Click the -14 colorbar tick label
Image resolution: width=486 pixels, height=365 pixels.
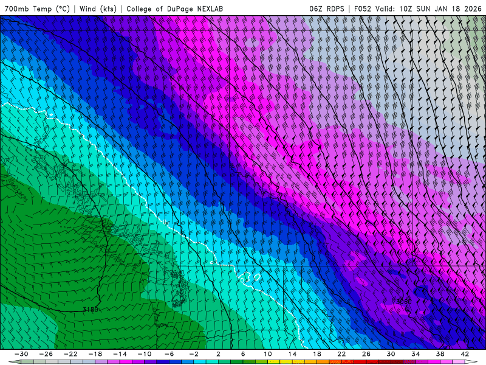120,354
